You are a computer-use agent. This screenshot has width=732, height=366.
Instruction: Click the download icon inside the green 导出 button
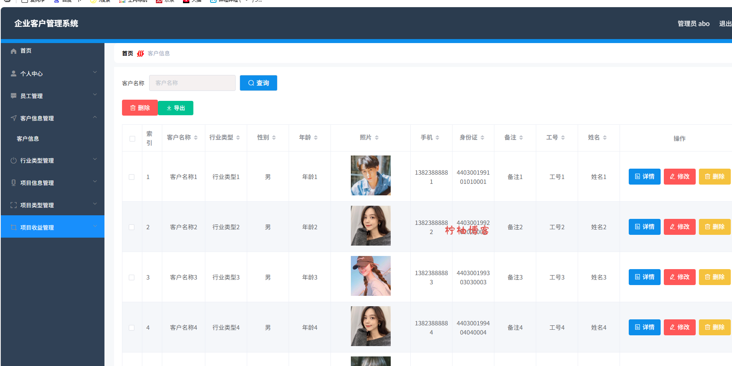coord(169,108)
